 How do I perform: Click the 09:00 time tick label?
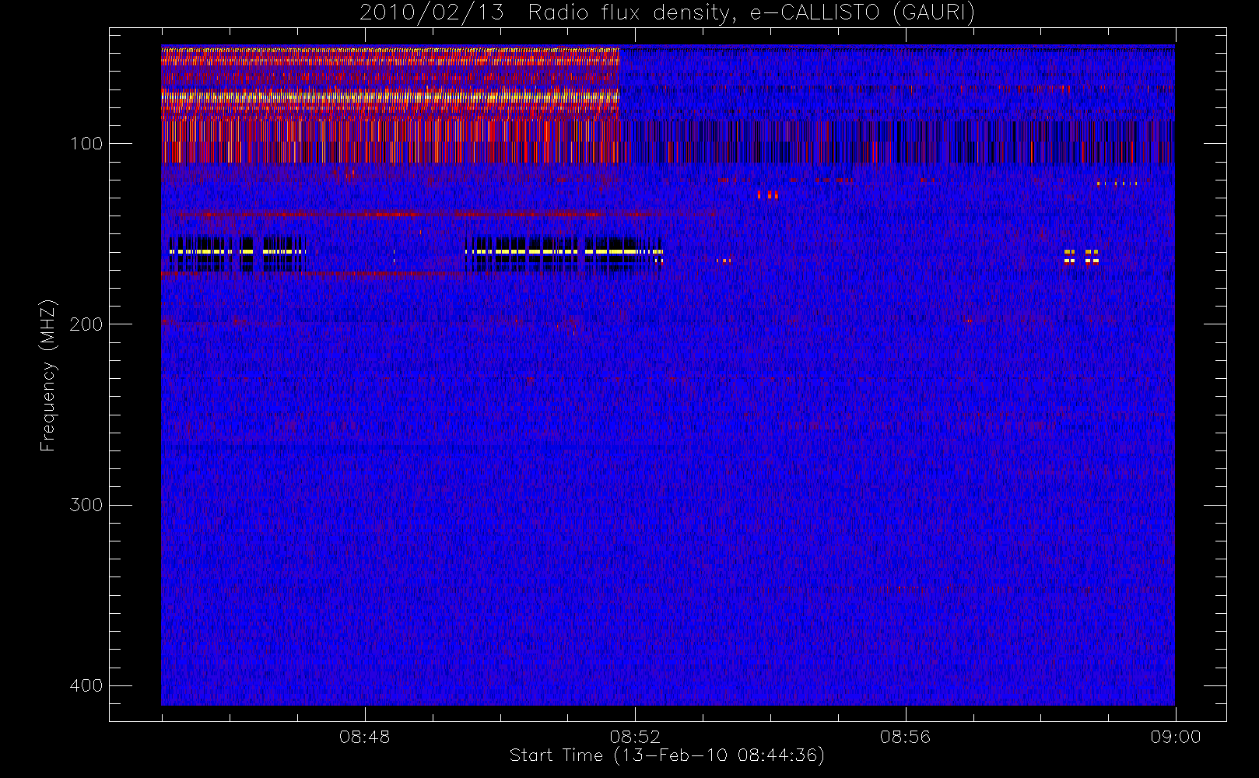coord(1176,737)
